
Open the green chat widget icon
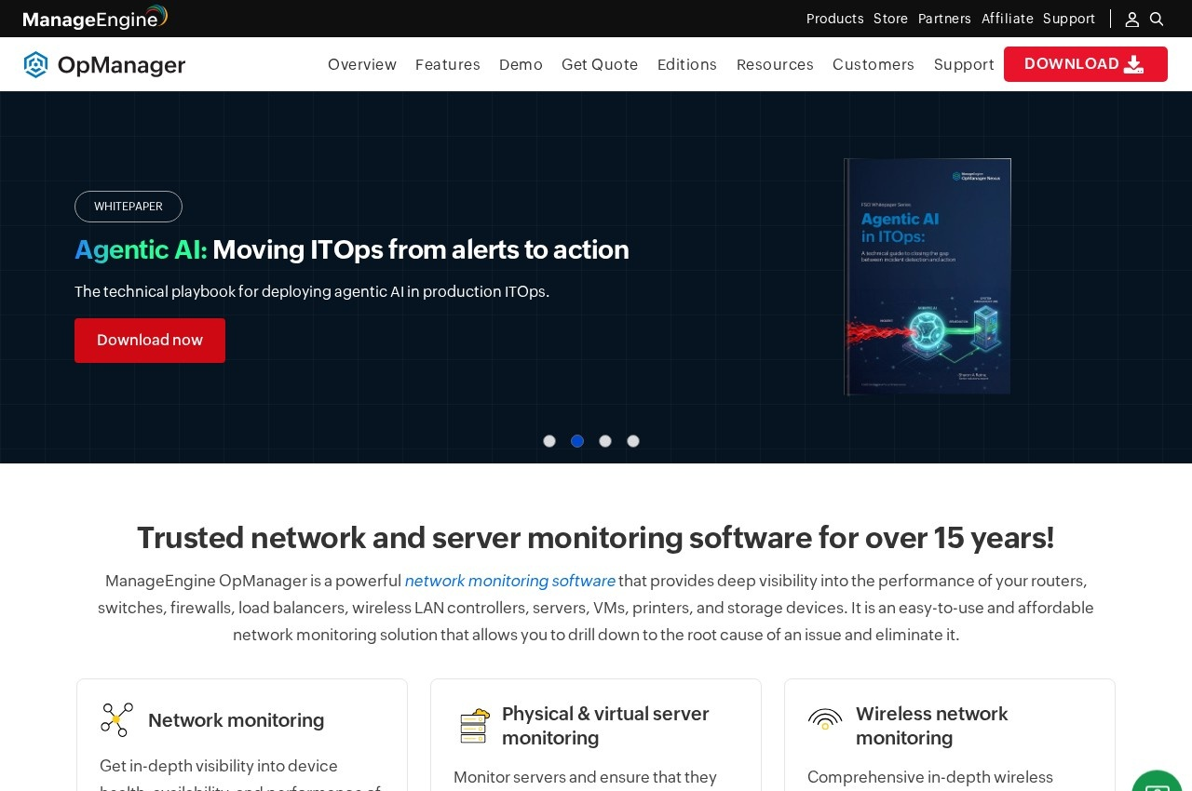tap(1157, 781)
